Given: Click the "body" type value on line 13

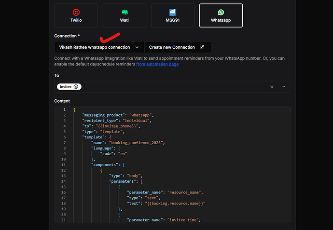Looking at the screenshot, I should [x=134, y=176].
